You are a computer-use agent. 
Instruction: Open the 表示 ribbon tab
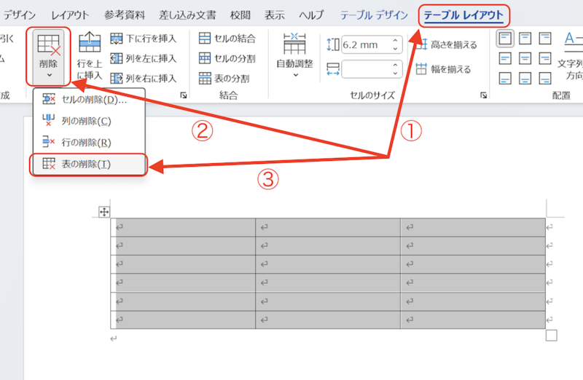(275, 15)
